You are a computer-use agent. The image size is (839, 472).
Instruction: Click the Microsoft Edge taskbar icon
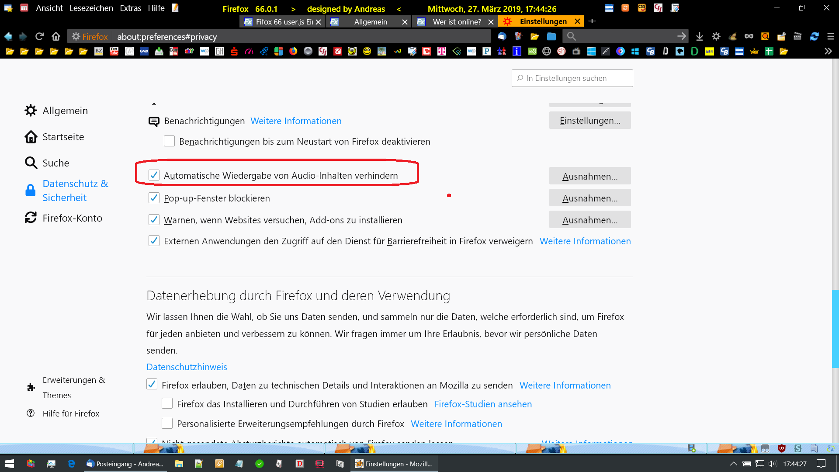pos(71,464)
